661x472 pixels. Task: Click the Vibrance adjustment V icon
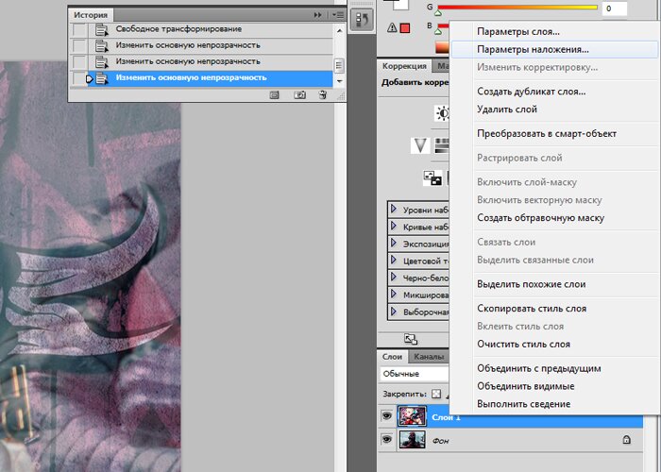click(x=420, y=144)
